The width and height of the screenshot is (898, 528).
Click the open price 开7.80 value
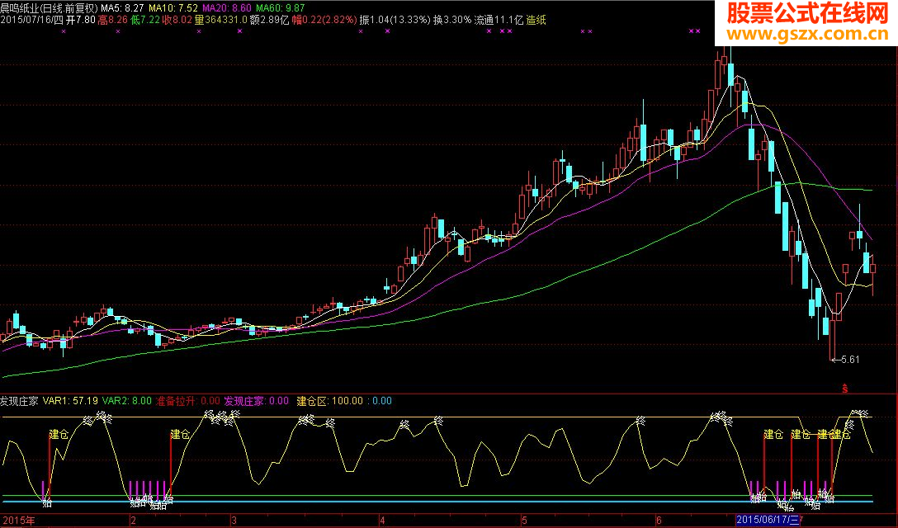81,20
